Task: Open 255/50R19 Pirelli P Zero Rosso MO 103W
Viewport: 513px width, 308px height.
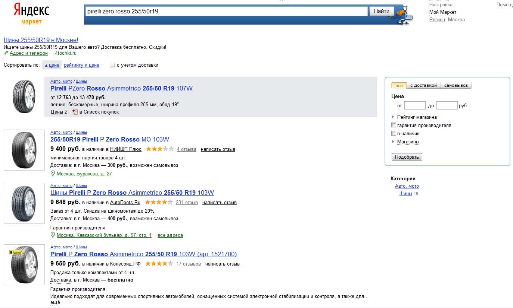Action: (x=110, y=140)
